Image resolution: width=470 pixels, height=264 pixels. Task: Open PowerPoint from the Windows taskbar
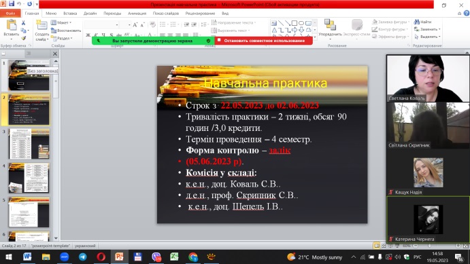click(x=119, y=257)
